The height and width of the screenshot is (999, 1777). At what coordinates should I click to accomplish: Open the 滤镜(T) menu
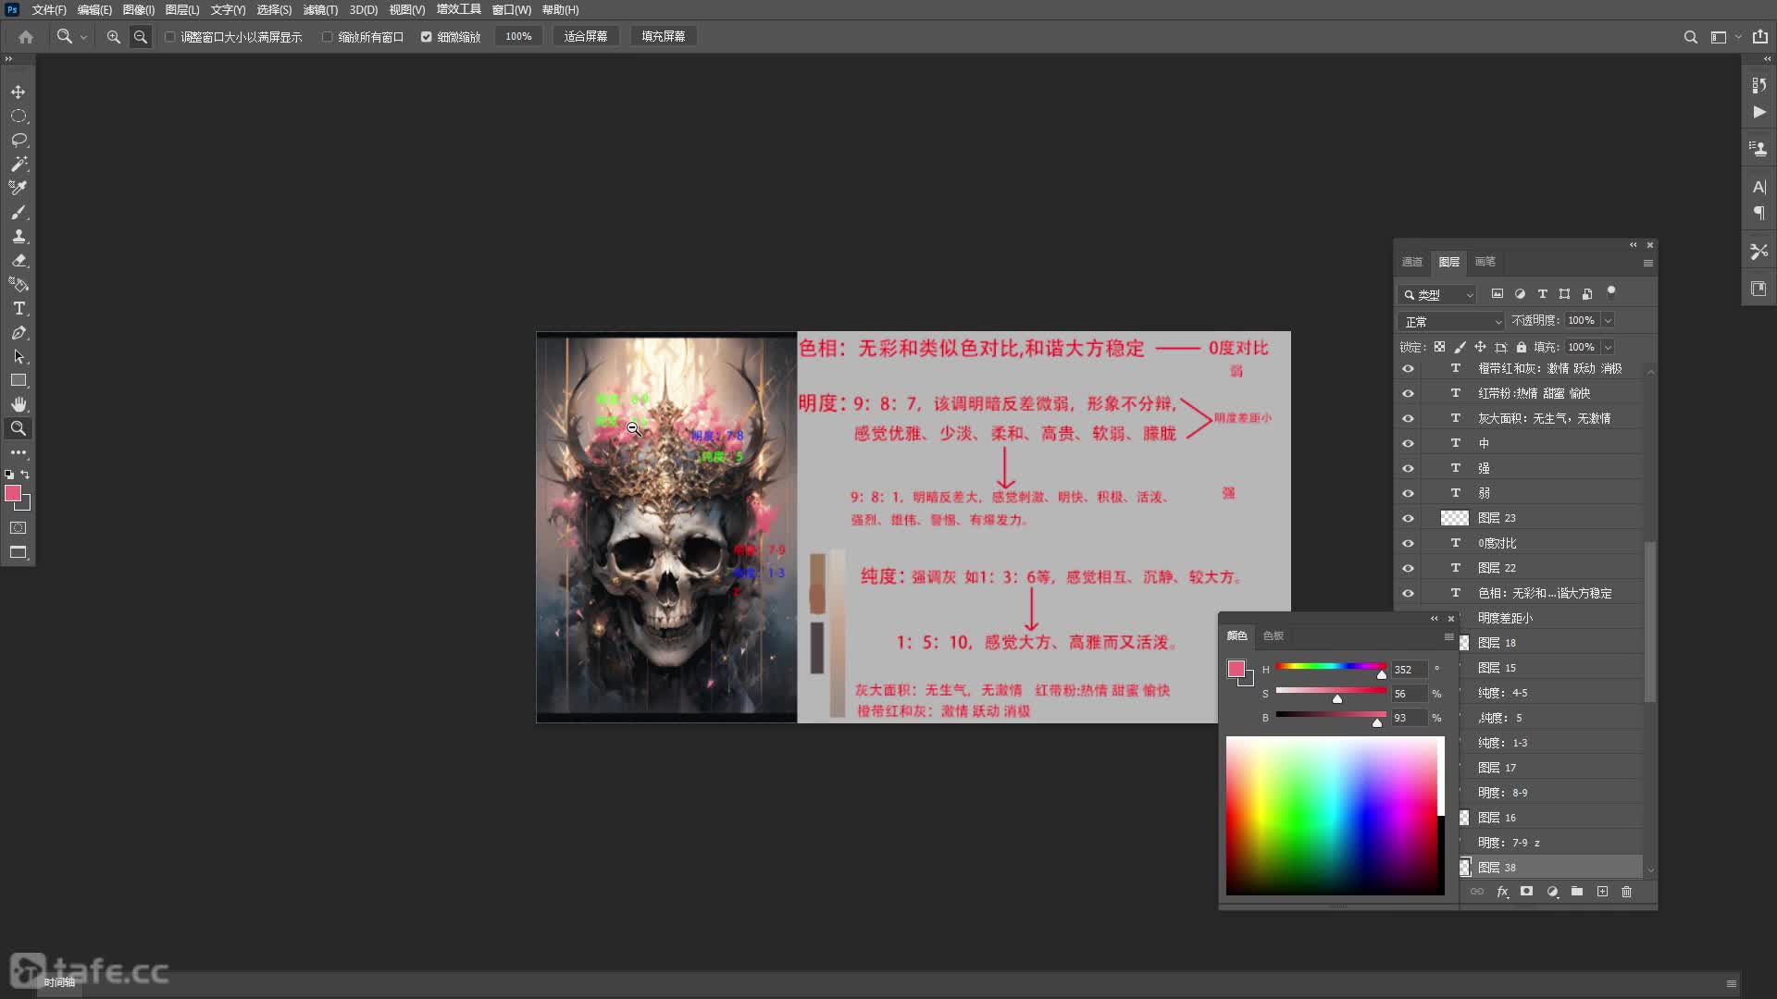click(320, 9)
